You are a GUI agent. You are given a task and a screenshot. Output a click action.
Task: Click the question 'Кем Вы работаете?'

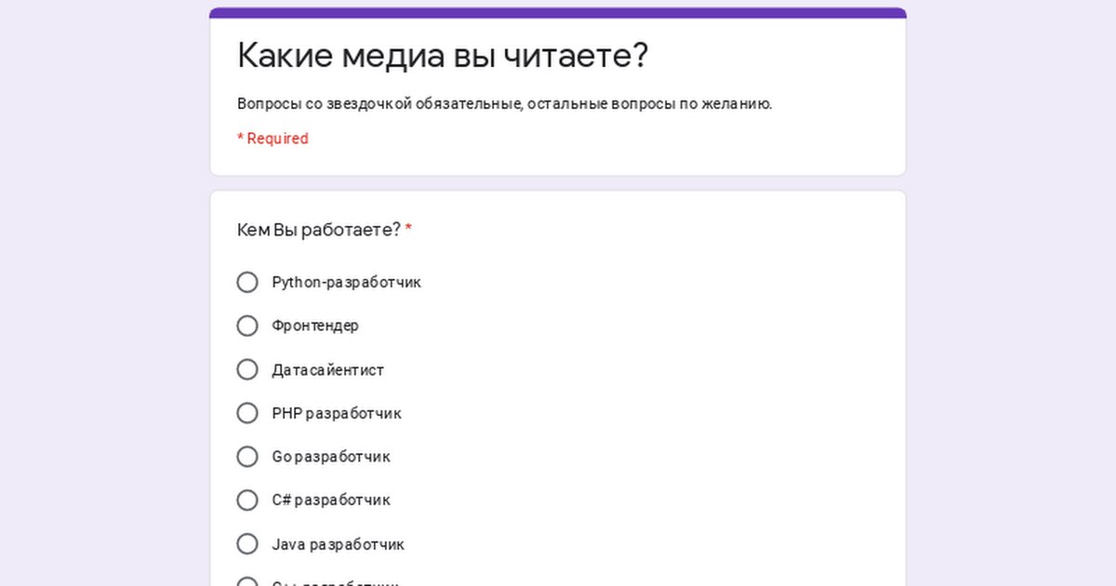319,230
